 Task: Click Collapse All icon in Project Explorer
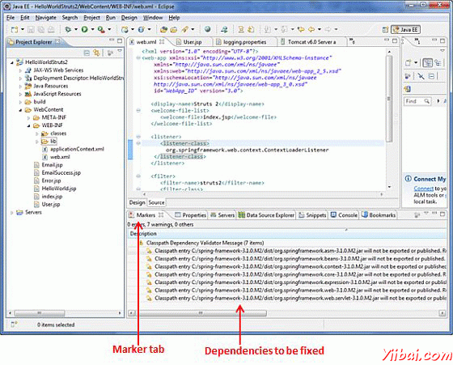(87, 53)
